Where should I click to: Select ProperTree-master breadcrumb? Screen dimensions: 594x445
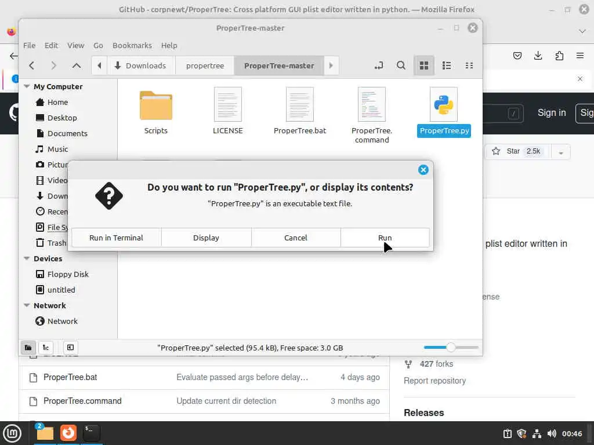pos(279,65)
